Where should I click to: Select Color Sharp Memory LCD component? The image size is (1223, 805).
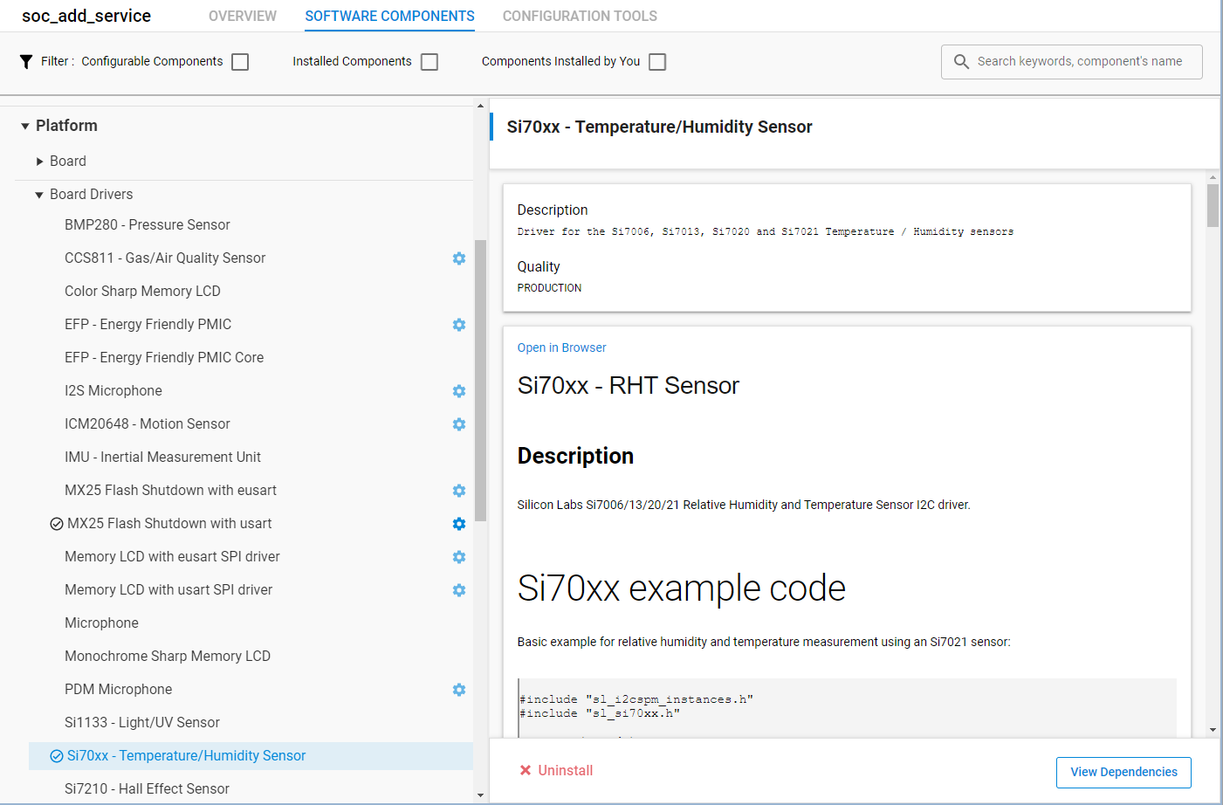142,292
